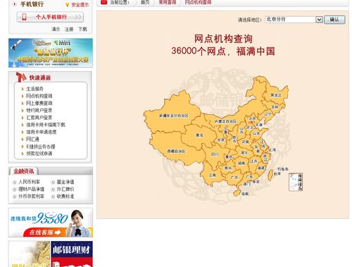The height and width of the screenshot is (267, 352).
Task: Open 收费标准 finance link
Action: [x=65, y=197]
